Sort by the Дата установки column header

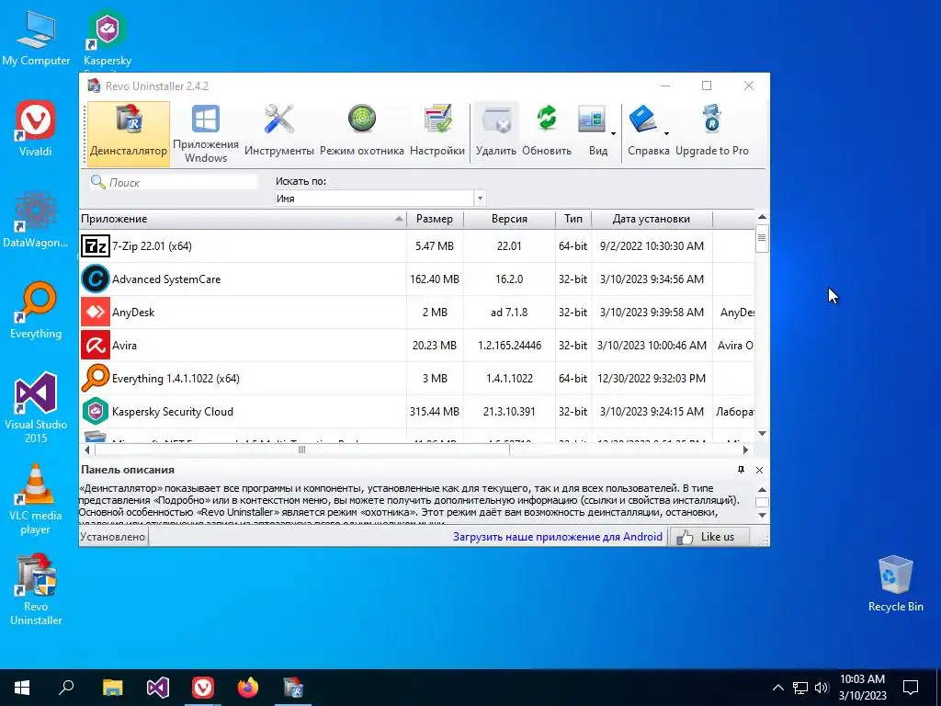[652, 219]
